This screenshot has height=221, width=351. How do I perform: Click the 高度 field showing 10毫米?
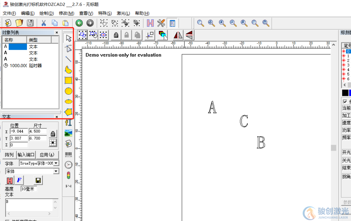coord(29,189)
